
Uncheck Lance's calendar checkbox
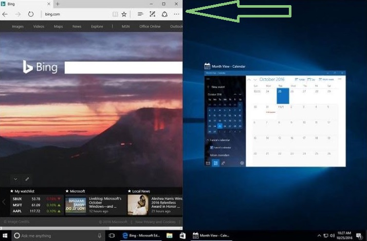tap(212, 148)
